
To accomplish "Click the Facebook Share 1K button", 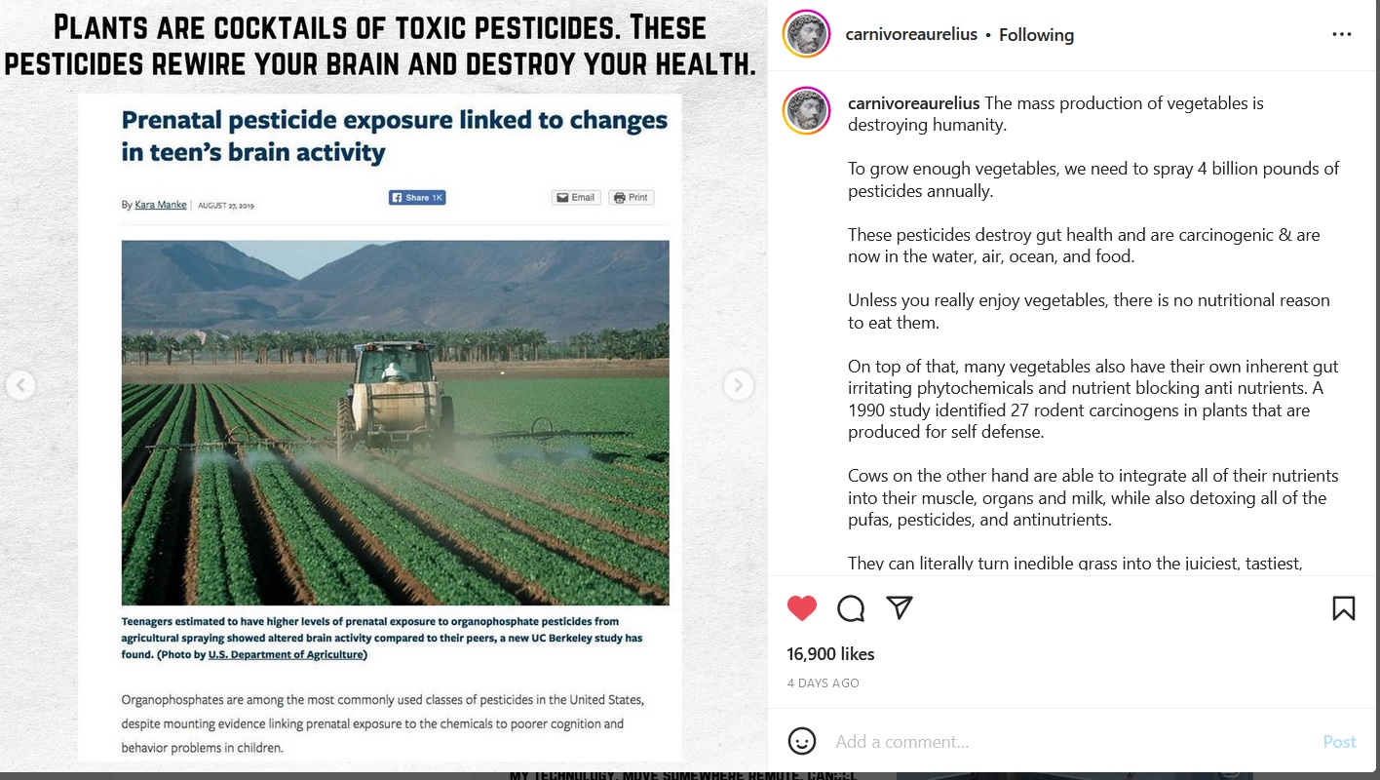I will click(x=417, y=197).
